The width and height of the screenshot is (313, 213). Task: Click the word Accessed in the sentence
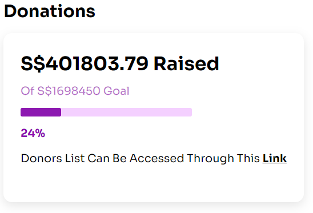tap(156, 159)
